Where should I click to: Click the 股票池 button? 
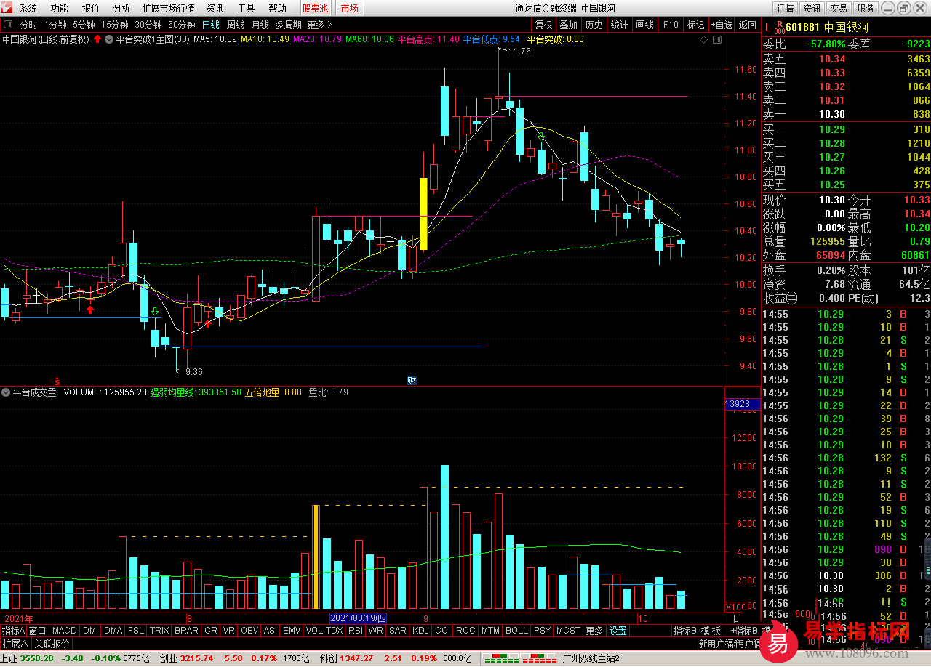[316, 8]
